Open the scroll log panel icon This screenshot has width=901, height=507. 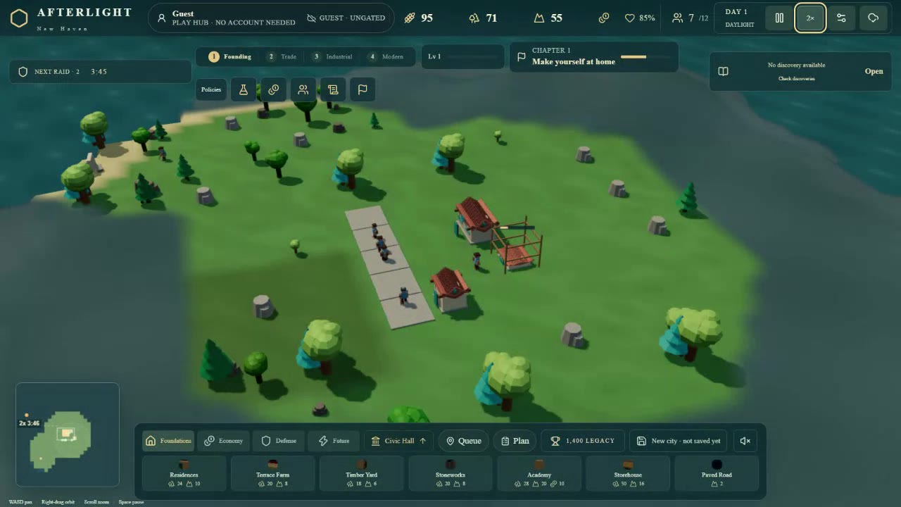coord(333,89)
